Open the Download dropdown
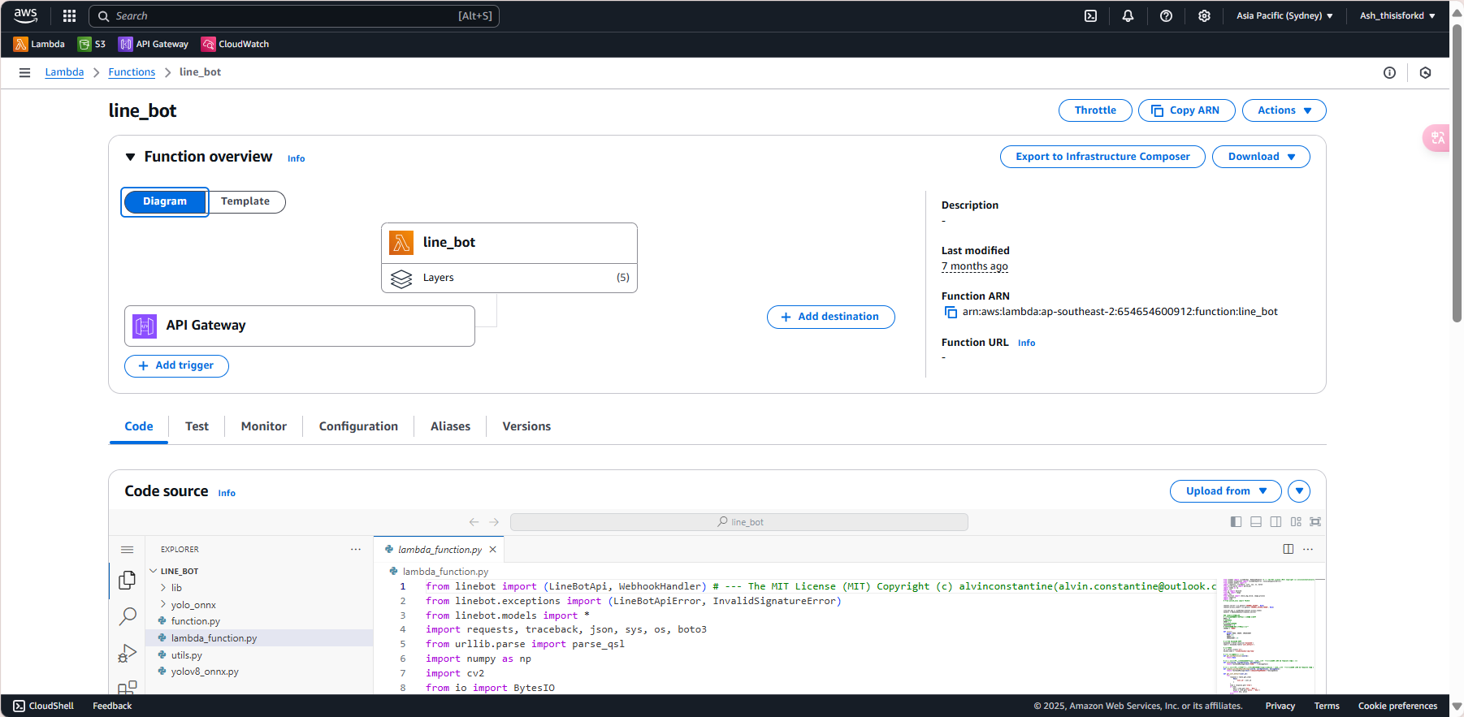Viewport: 1464px width, 717px height. tap(1261, 157)
